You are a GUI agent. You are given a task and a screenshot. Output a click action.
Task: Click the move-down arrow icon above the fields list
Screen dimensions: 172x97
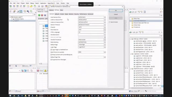(162, 32)
